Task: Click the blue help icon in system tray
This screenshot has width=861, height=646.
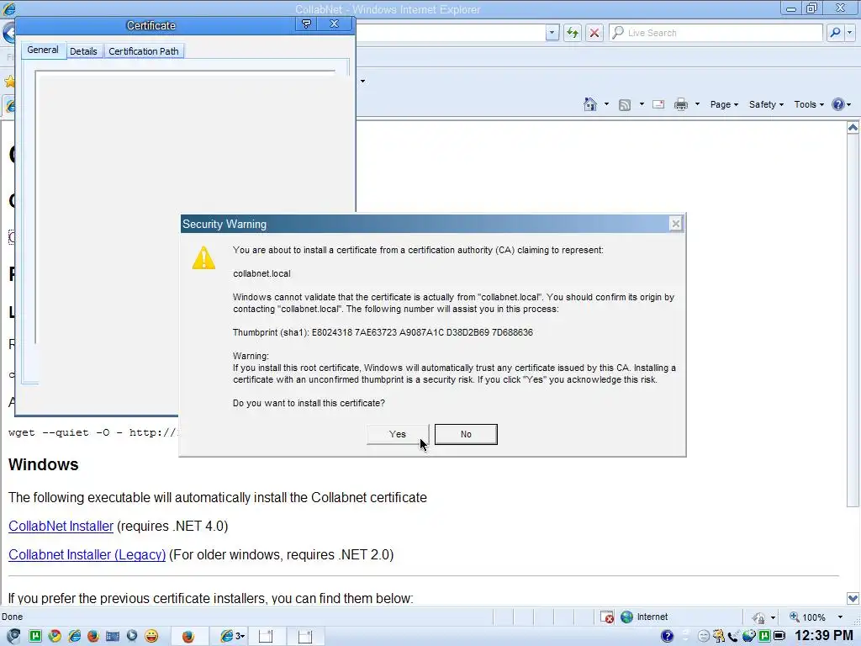Action: click(667, 636)
